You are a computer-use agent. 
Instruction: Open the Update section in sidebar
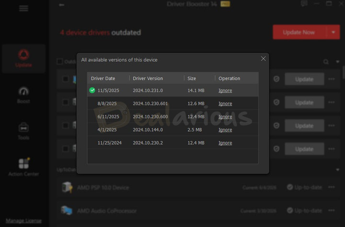click(x=23, y=58)
